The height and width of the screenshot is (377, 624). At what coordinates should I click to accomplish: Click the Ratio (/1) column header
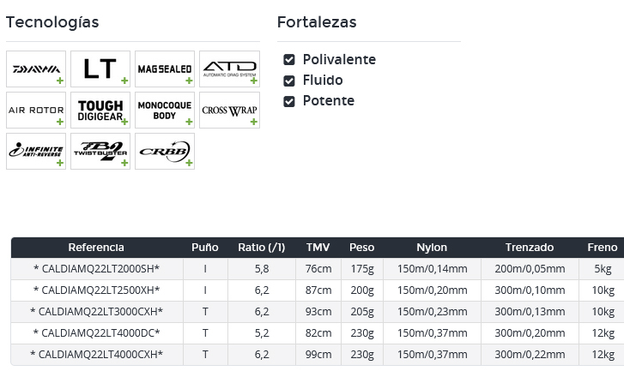pos(262,248)
